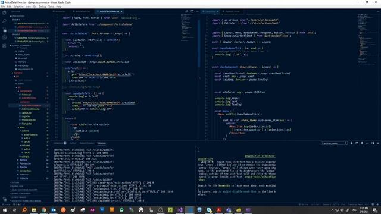Open requirements.txt in the Explorer tree
Image resolution: width=381 pixels, height=214 pixels.
[26, 69]
